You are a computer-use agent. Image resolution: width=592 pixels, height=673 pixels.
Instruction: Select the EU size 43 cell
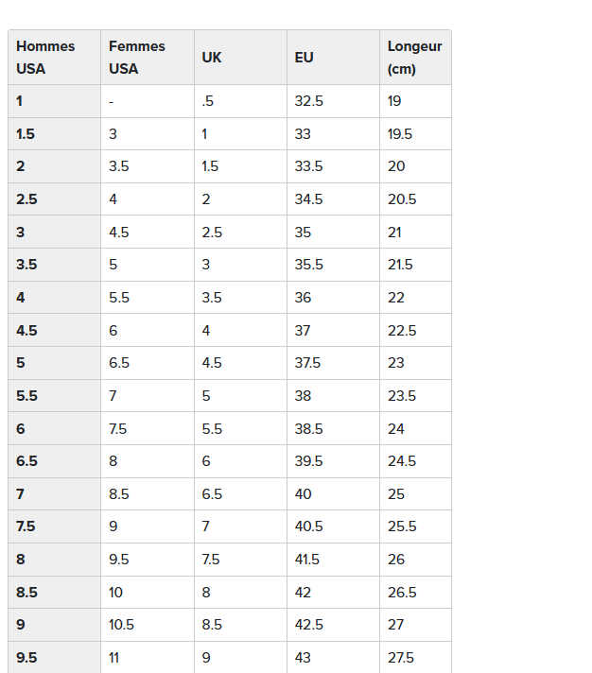[x=304, y=658]
